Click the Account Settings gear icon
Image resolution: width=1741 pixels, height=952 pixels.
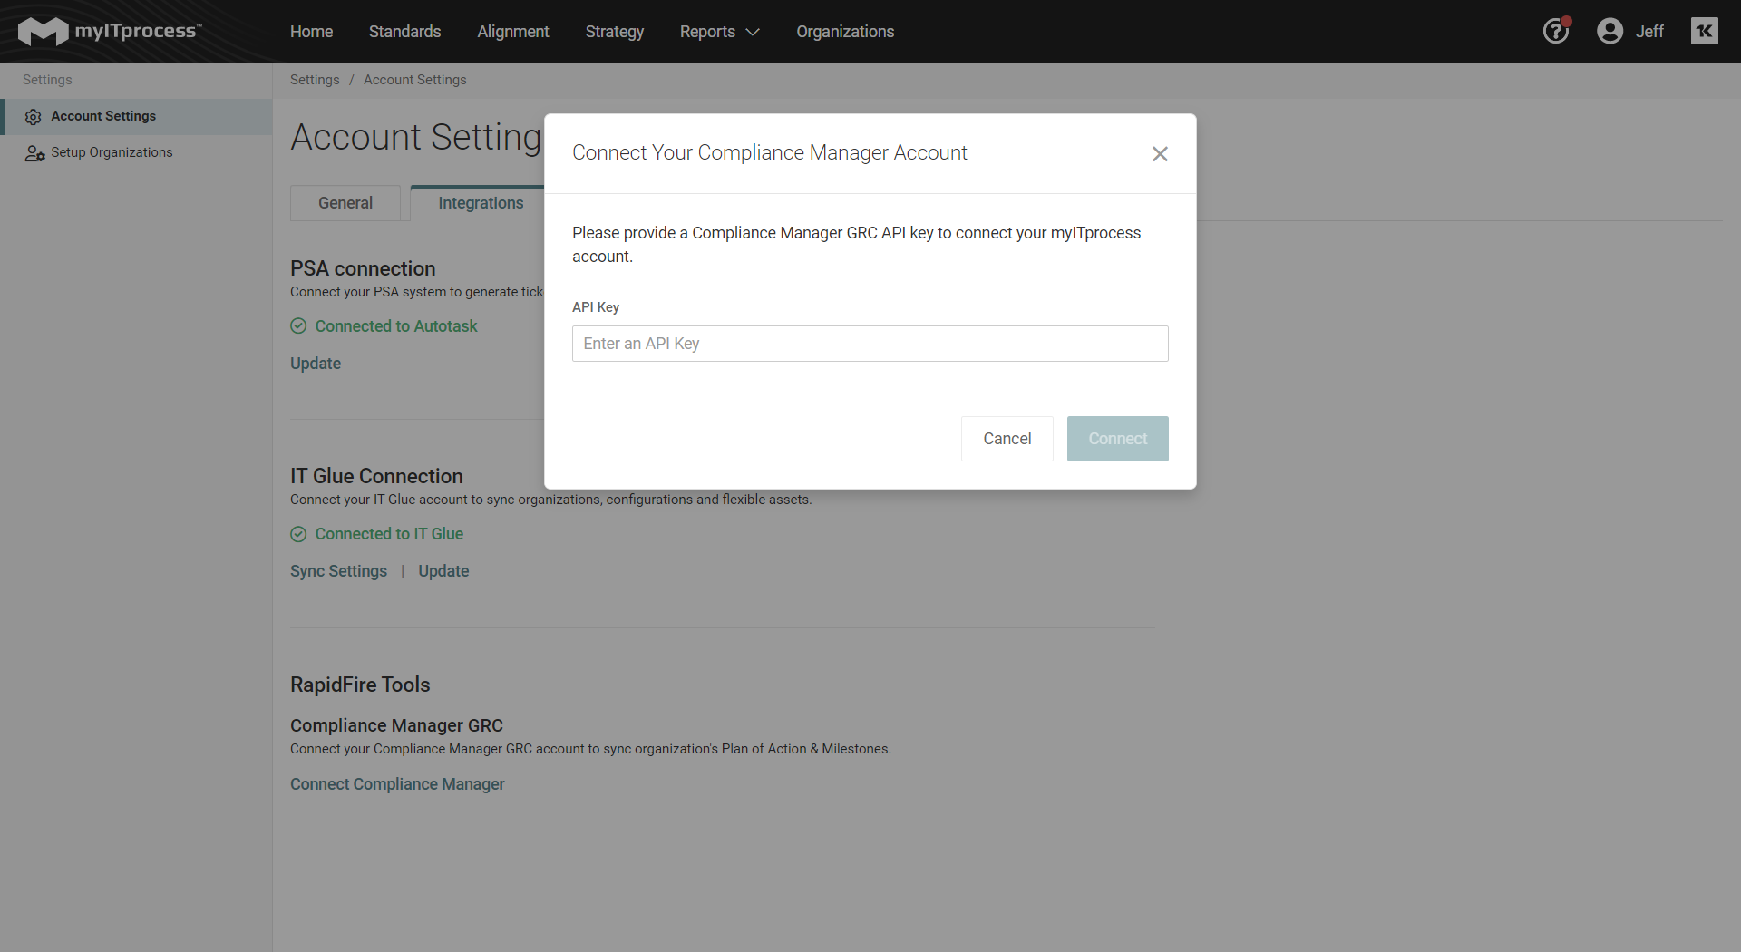(x=34, y=117)
